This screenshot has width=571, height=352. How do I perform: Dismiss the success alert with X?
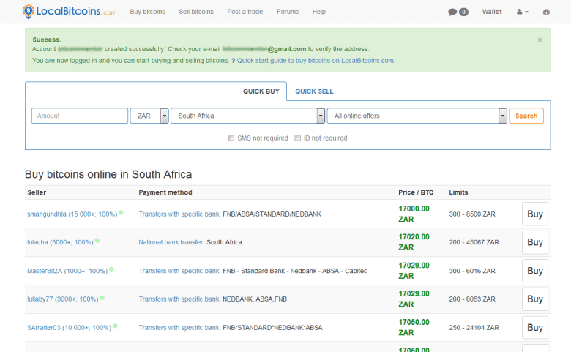(x=540, y=40)
